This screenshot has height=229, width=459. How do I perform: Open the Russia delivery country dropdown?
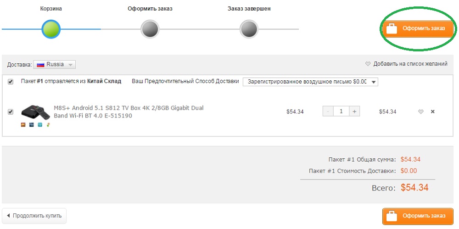[55, 65]
